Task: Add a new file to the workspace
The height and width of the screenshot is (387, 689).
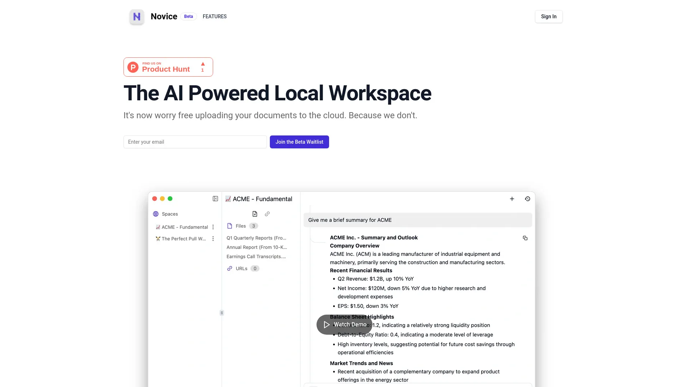Action: [254, 214]
